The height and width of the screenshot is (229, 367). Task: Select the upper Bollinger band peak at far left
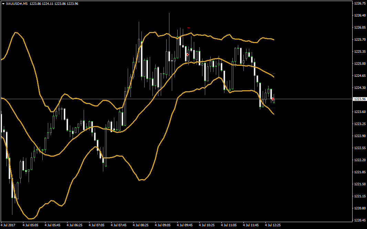15,32
